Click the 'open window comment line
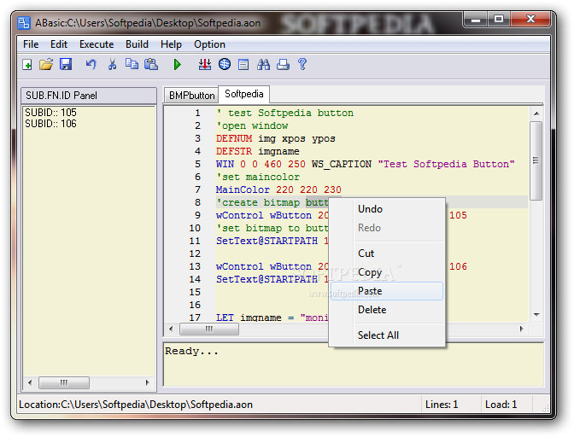 pos(252,125)
